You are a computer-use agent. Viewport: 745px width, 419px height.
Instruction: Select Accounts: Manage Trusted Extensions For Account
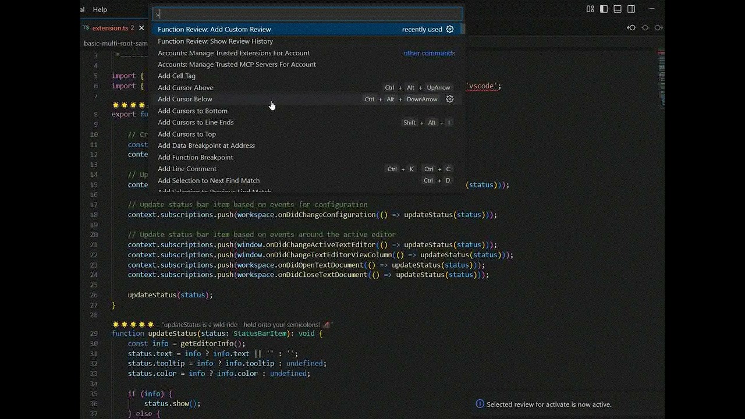pos(306,53)
